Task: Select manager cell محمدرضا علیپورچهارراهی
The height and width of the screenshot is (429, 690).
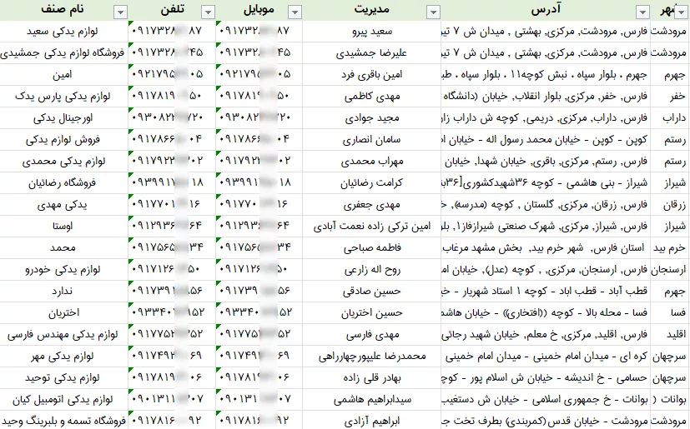Action: click(x=372, y=356)
